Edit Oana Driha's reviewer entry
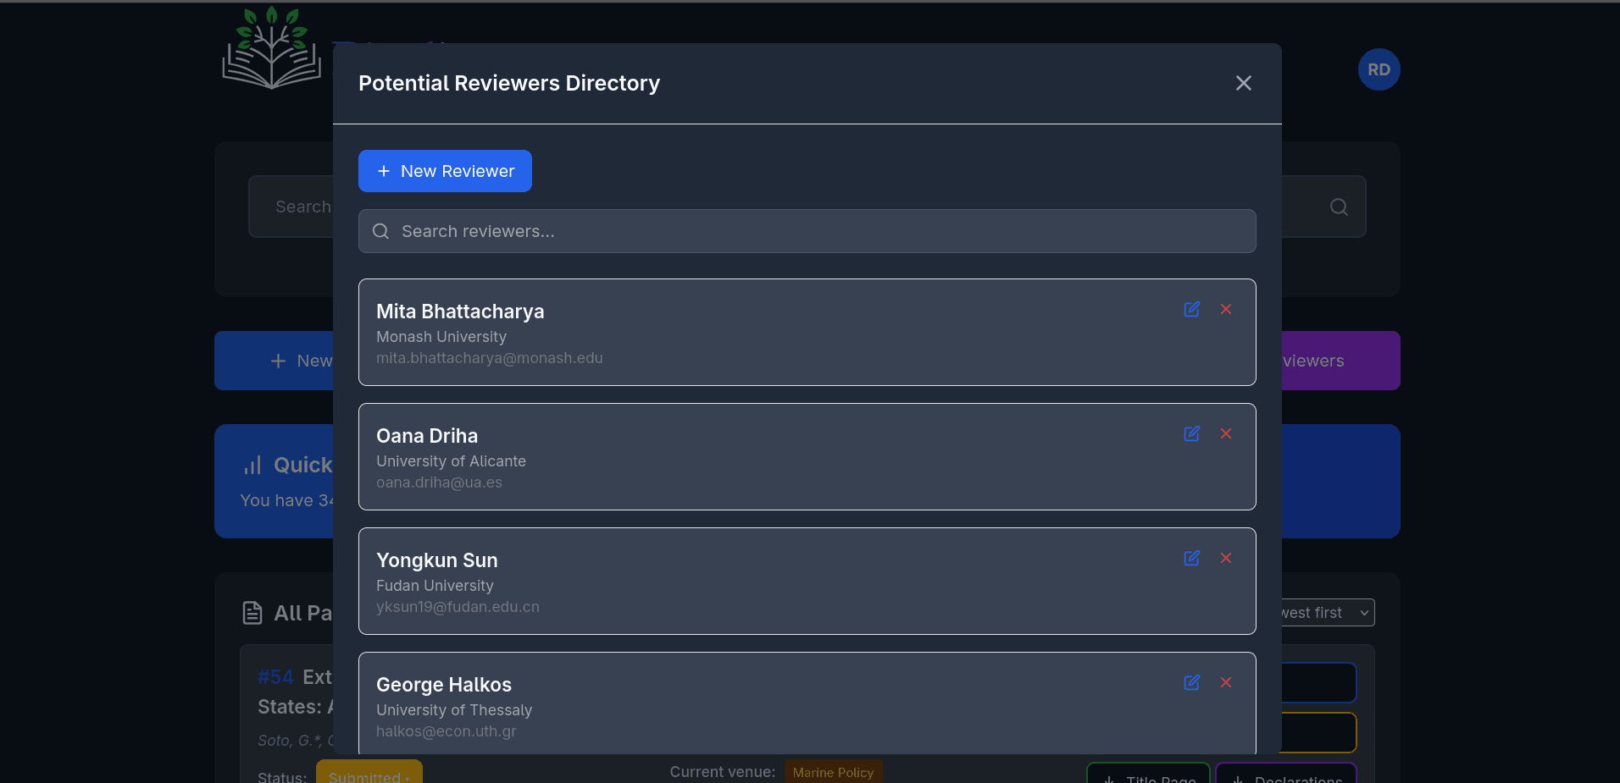This screenshot has height=783, width=1620. click(1191, 433)
